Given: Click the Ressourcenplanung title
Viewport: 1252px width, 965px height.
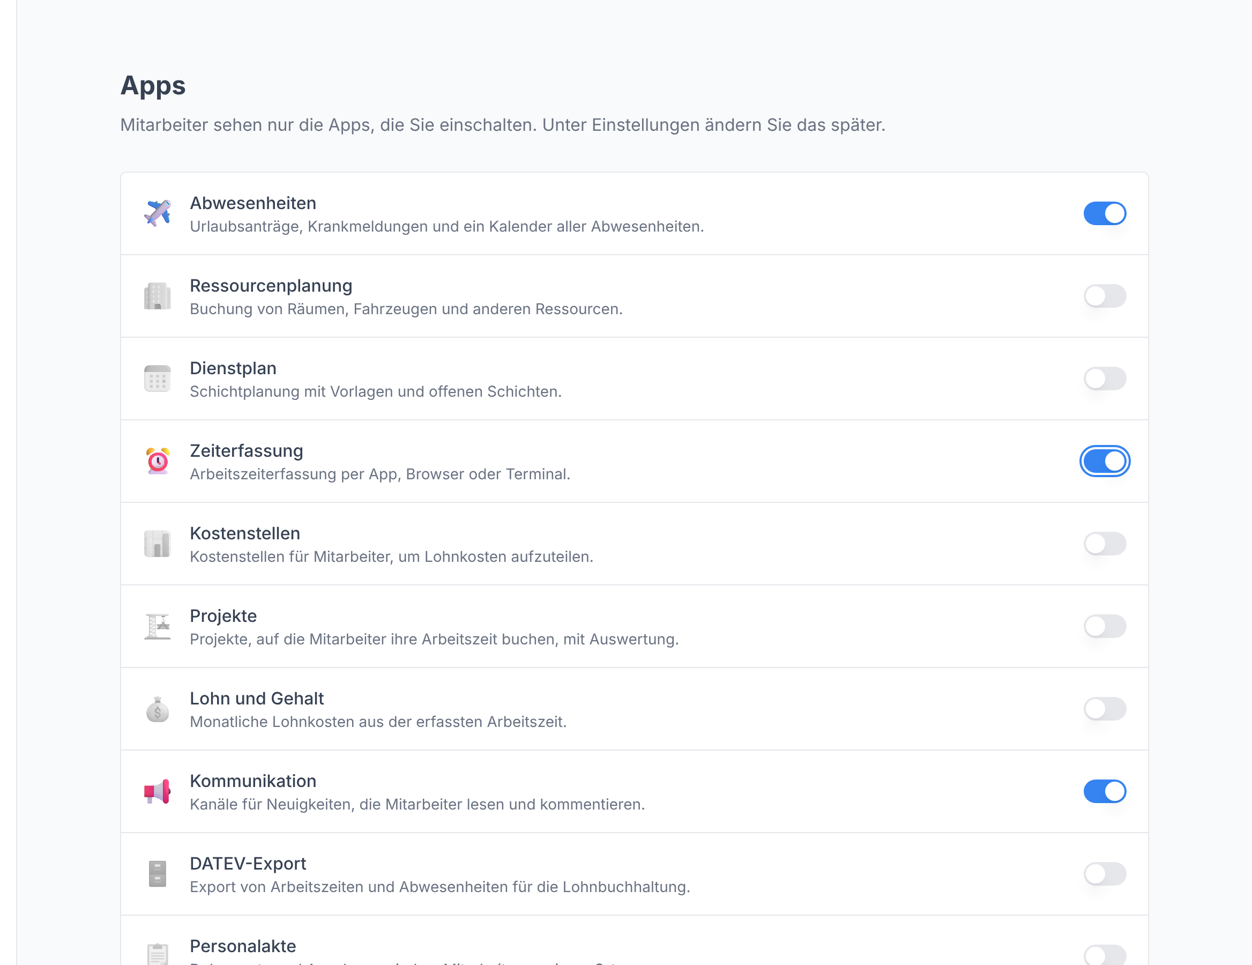Looking at the screenshot, I should [271, 286].
